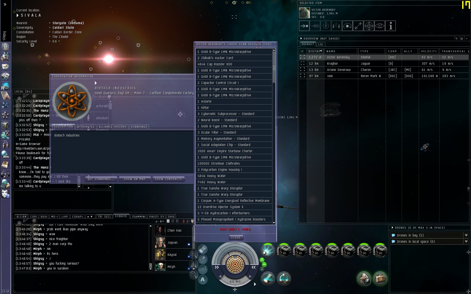
Task: Click the Warp To icon in Selected Item
Action: 315,26
